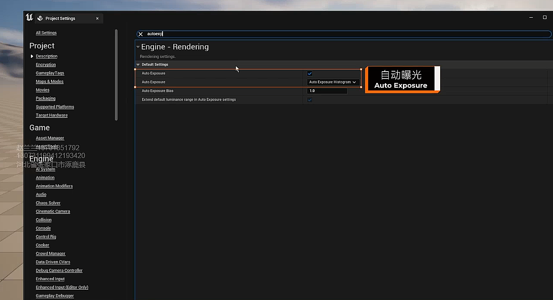The height and width of the screenshot is (300, 553).
Task: Click the Project Settings tab icon
Action: pos(40,19)
